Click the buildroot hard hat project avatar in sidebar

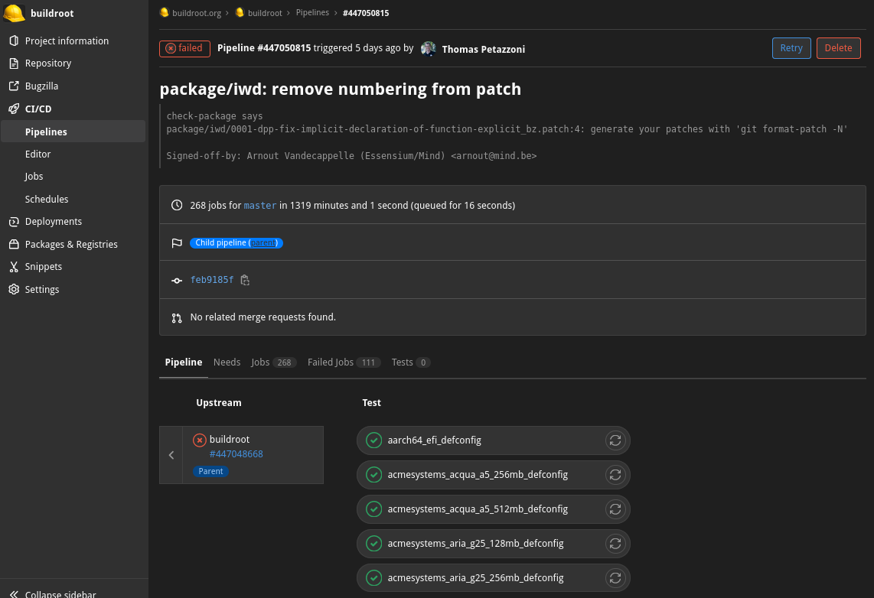pyautogui.click(x=14, y=13)
